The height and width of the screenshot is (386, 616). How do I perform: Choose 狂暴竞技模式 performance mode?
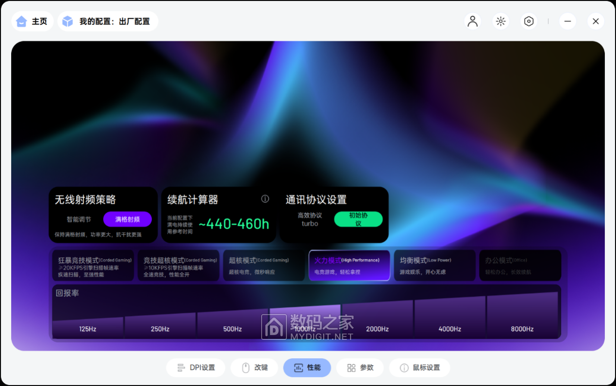tap(93, 266)
